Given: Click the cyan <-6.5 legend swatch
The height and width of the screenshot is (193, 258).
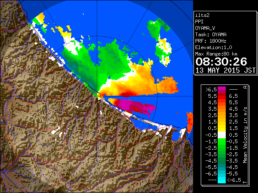Looking at the screenshot, I should (222, 180).
